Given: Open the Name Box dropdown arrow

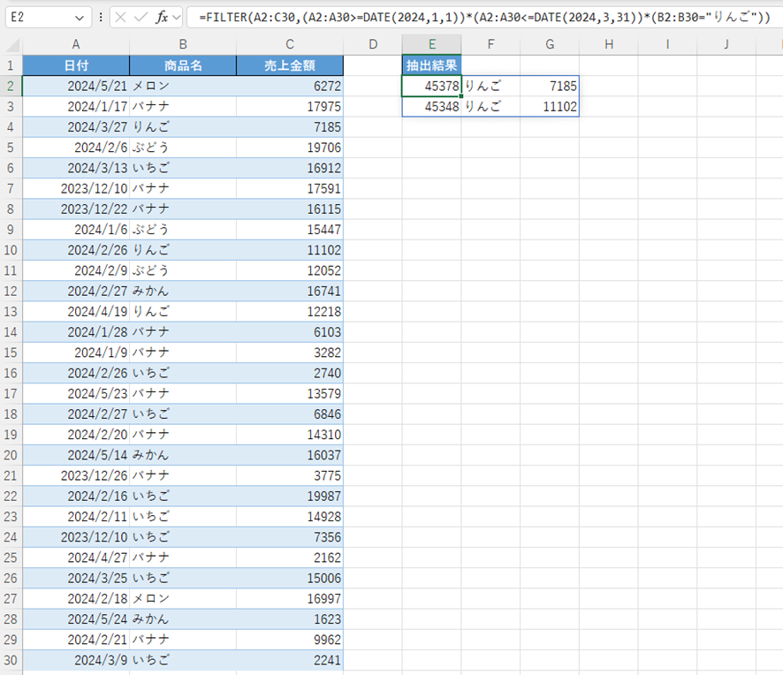Looking at the screenshot, I should (x=80, y=18).
